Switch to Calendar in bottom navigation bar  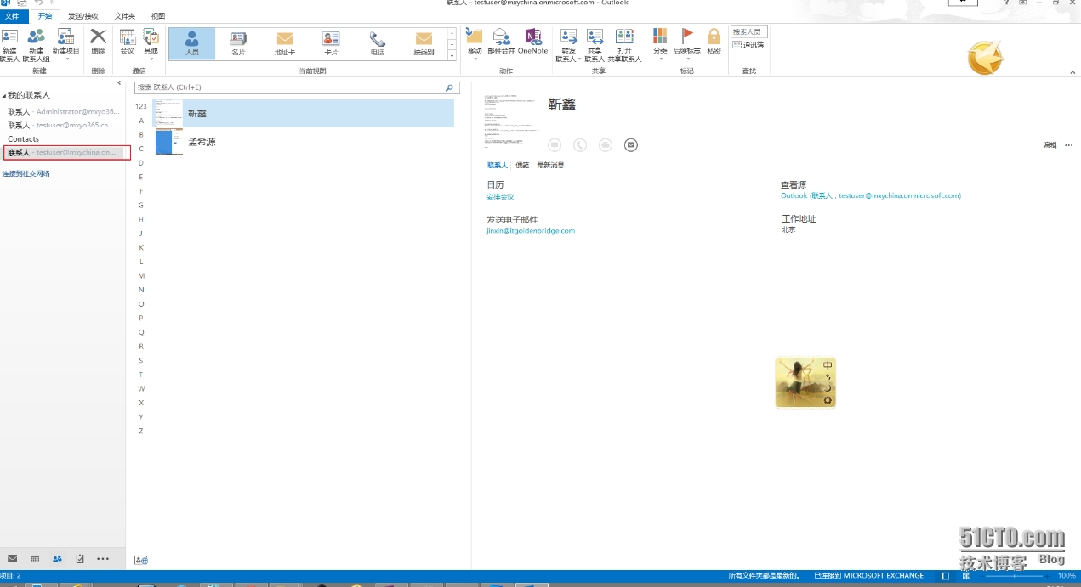[x=35, y=559]
